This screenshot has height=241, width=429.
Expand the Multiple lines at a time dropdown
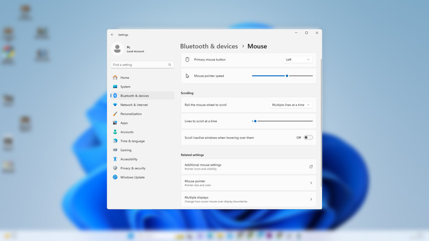pyautogui.click(x=291, y=105)
